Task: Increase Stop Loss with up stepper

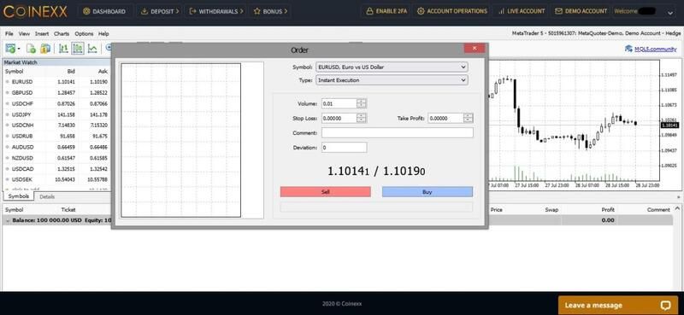Action: click(362, 116)
